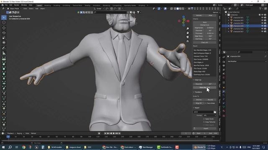Enable the Apply Scale checkbox

pos(204,119)
